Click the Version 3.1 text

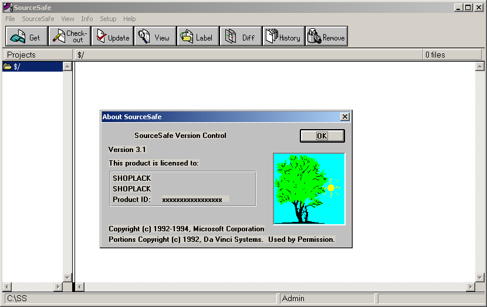click(127, 150)
